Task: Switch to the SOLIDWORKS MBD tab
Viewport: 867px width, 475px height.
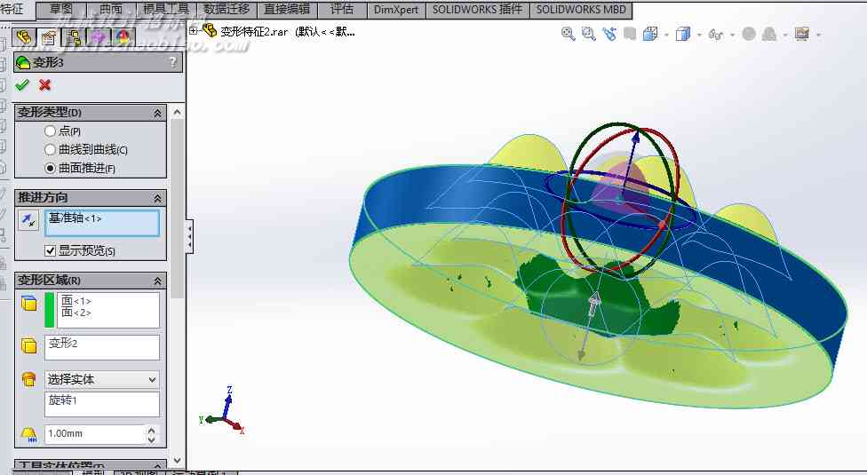Action: point(581,10)
